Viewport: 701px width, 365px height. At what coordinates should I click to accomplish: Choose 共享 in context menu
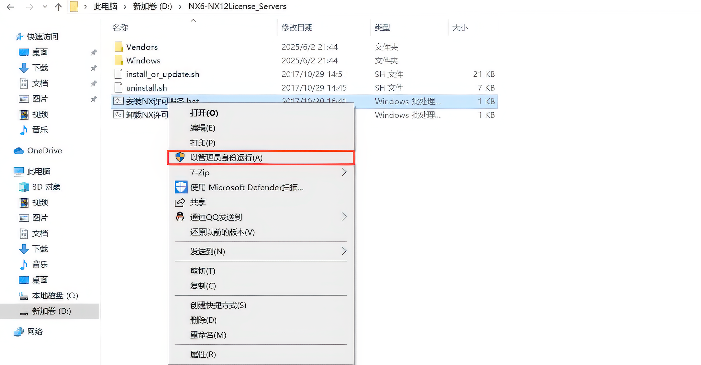pyautogui.click(x=261, y=202)
